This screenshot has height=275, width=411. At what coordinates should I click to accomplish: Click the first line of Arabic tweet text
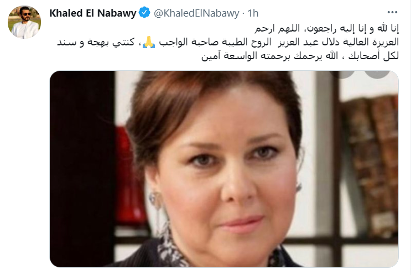click(x=326, y=29)
